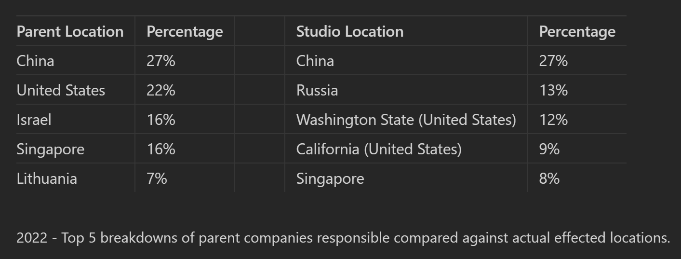This screenshot has height=259, width=681.
Task: Click the Russia cell
Action: coord(317,90)
